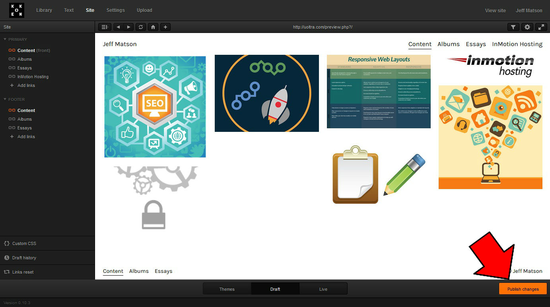Switch to the Draft tab
Viewport: 550px width, 307px height.
tap(275, 289)
